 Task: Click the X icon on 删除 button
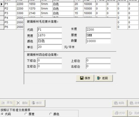point(18,103)
